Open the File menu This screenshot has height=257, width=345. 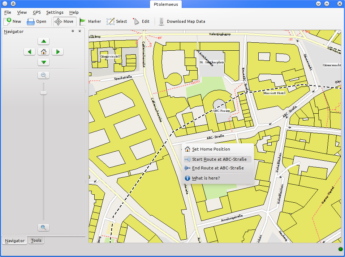pos(8,12)
